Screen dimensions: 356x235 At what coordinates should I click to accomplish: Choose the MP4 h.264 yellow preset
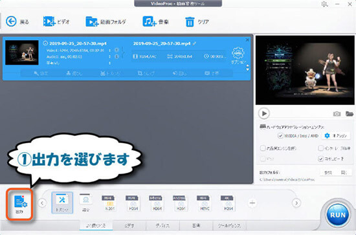tap(109, 203)
